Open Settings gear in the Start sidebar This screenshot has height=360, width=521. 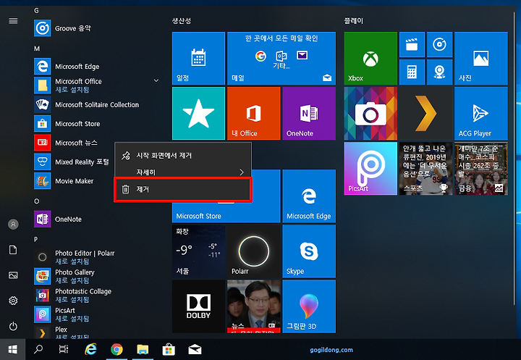pos(13,301)
